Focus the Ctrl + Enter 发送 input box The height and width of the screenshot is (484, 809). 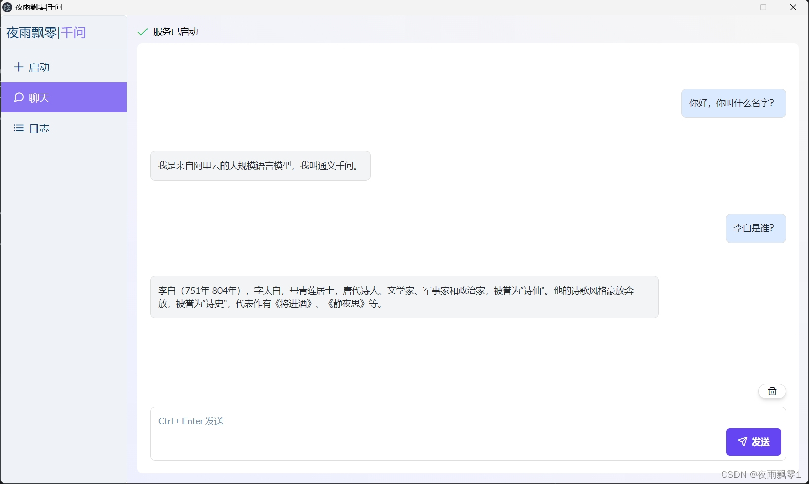coord(436,433)
